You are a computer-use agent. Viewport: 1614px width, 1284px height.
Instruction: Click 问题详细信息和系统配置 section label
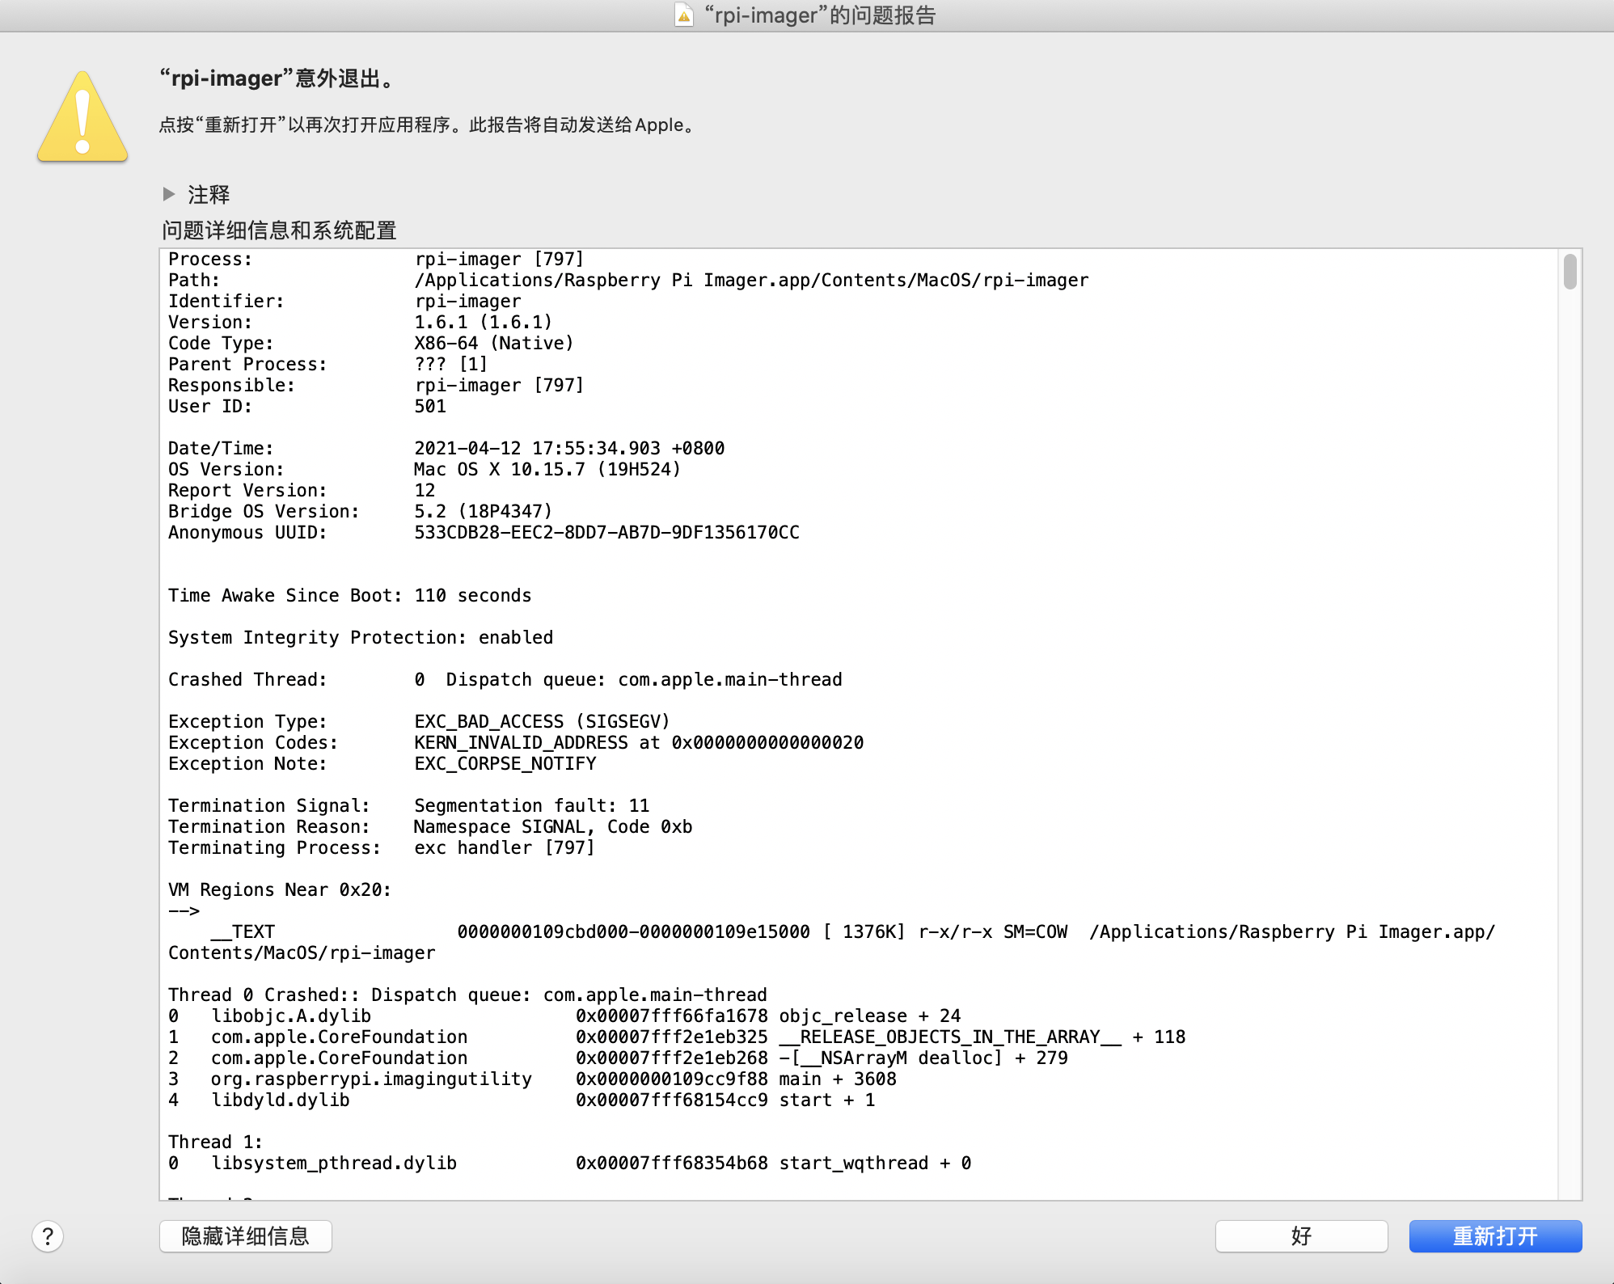pos(279,230)
